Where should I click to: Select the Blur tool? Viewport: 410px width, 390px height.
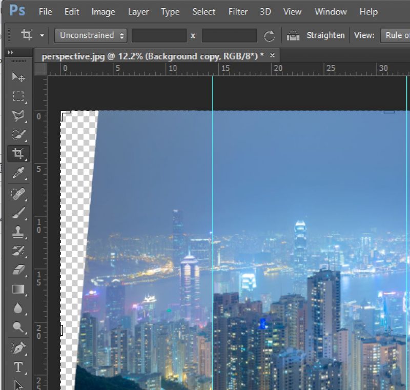(x=18, y=308)
